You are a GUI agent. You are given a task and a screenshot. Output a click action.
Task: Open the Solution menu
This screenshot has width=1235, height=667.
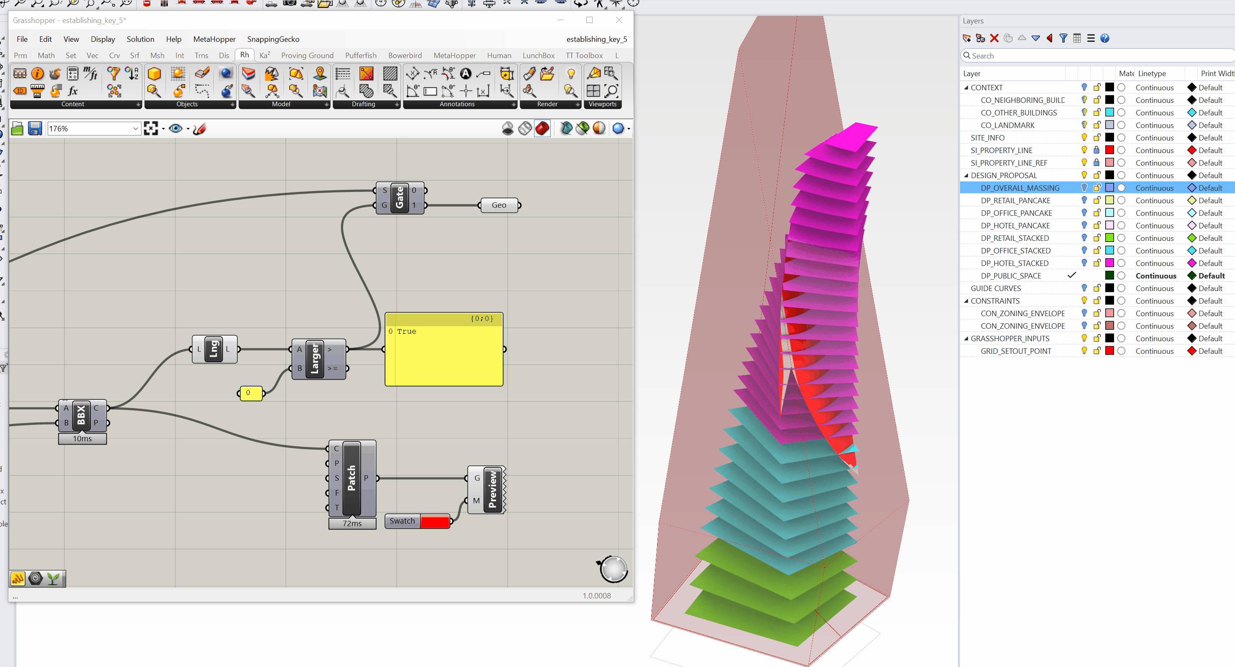click(140, 39)
